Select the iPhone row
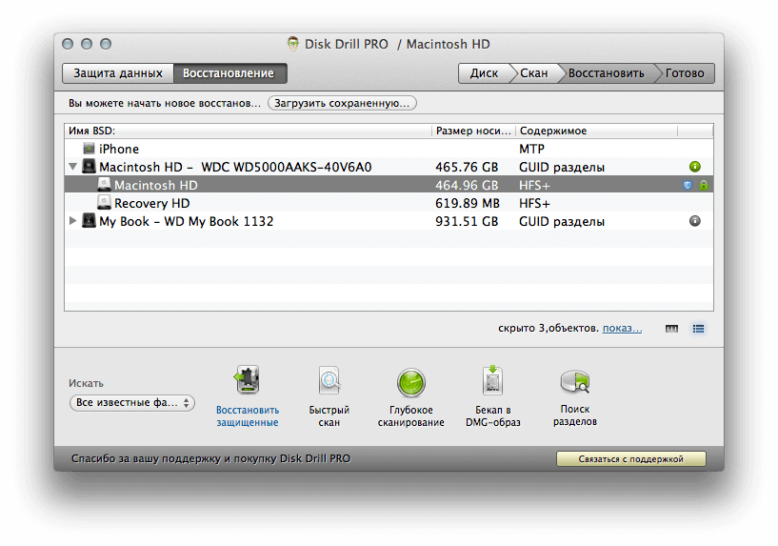This screenshot has height=546, width=778. pos(389,149)
